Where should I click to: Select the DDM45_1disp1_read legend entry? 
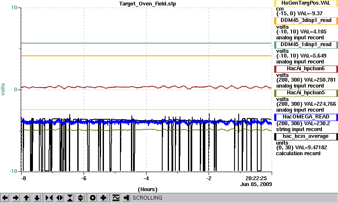point(306,45)
